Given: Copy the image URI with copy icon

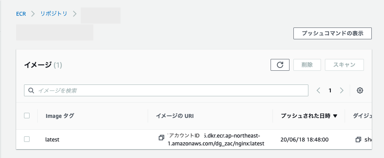Looking at the screenshot, I should point(161,138).
